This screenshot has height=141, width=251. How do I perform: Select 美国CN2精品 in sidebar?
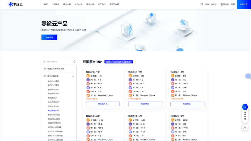pyautogui.click(x=53, y=85)
